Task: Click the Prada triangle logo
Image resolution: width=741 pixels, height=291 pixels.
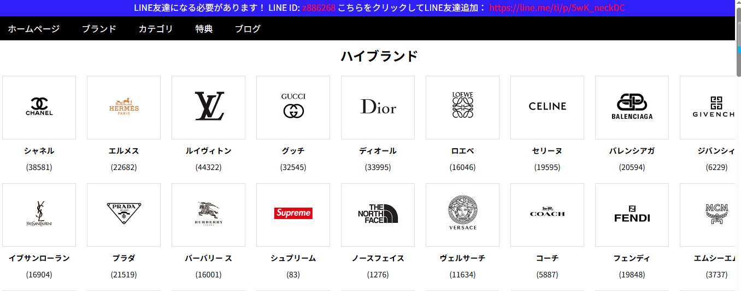Action: (123, 214)
